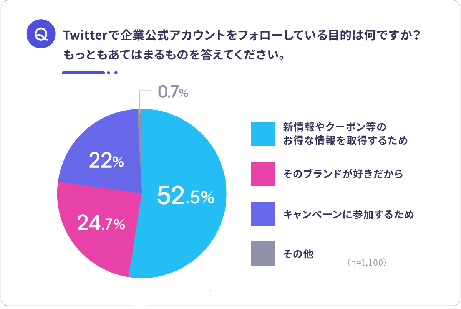Click the 22% percentage text

click(x=106, y=160)
